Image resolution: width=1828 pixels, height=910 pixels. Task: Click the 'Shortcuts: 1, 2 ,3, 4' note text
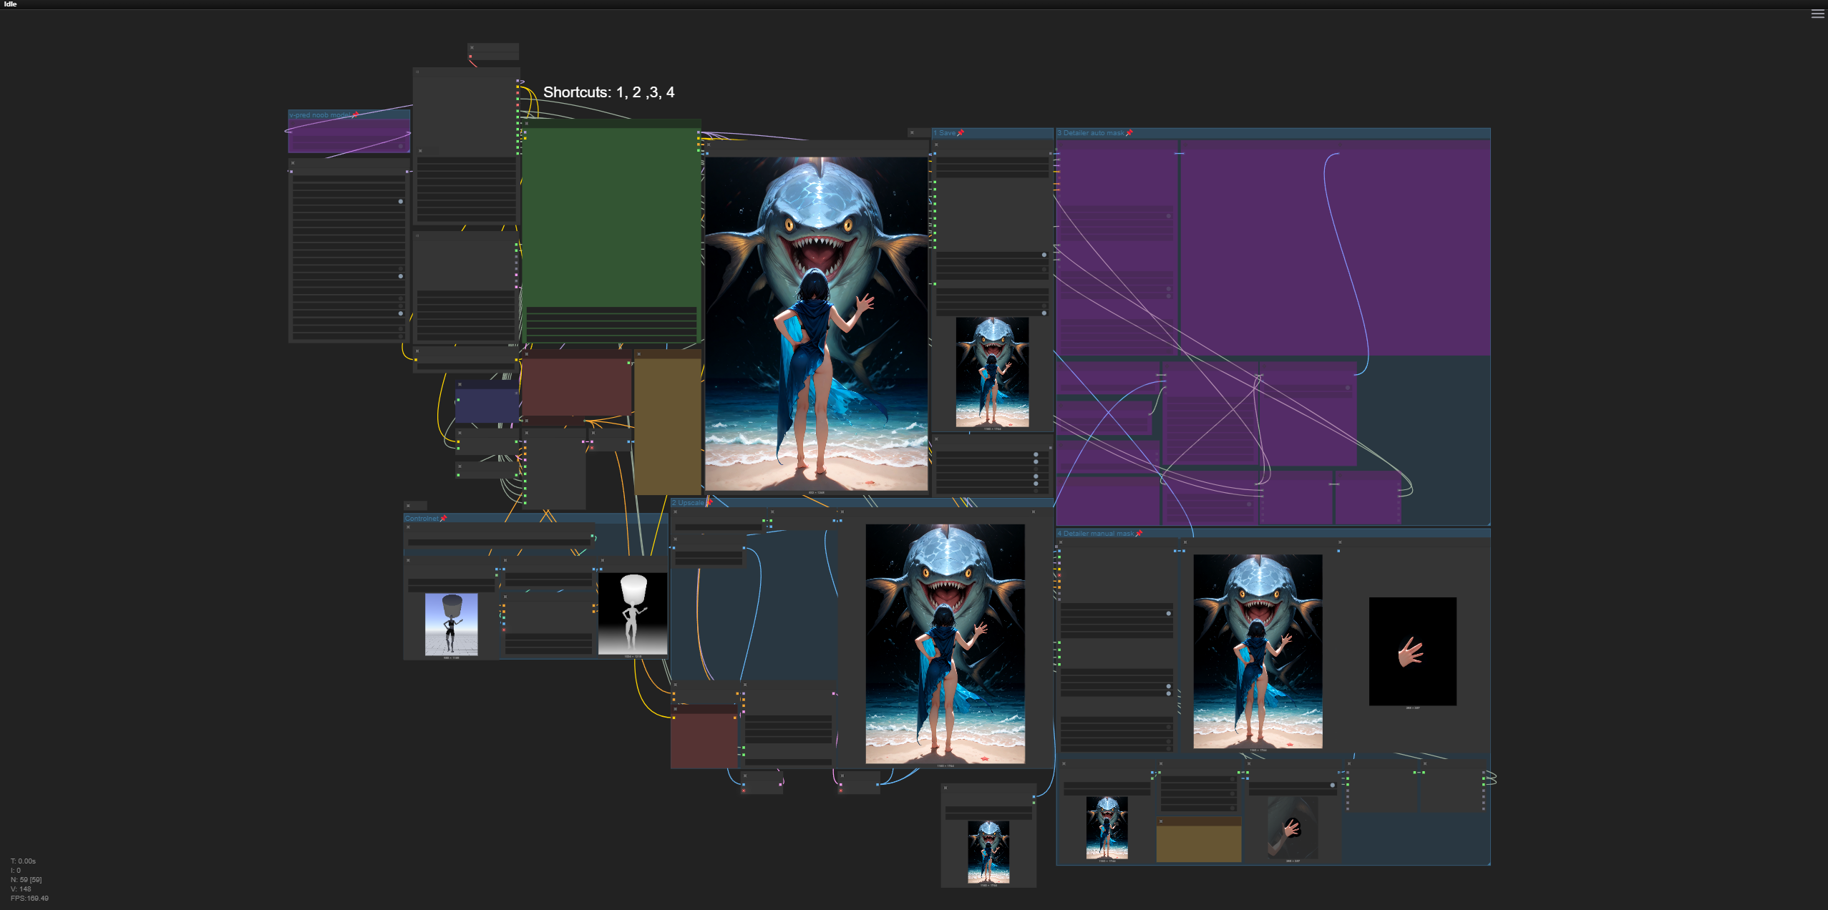[608, 92]
